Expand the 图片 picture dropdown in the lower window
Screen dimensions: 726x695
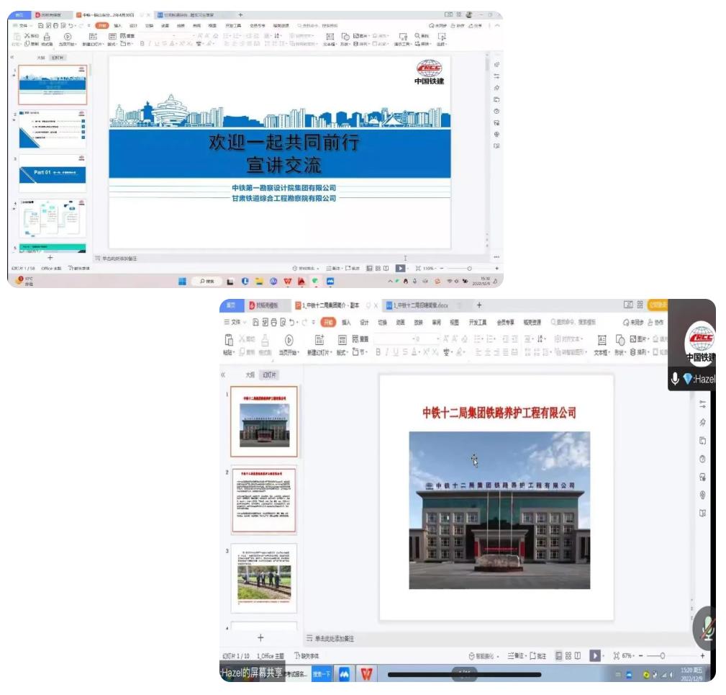click(639, 338)
